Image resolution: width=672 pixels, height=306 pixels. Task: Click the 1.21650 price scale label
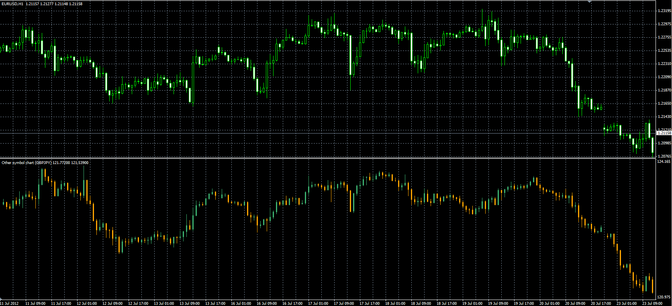(x=664, y=103)
